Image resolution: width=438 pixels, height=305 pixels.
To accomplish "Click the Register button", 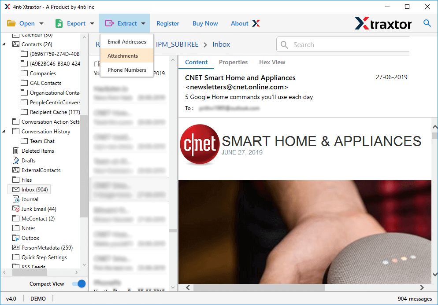I will click(x=167, y=23).
